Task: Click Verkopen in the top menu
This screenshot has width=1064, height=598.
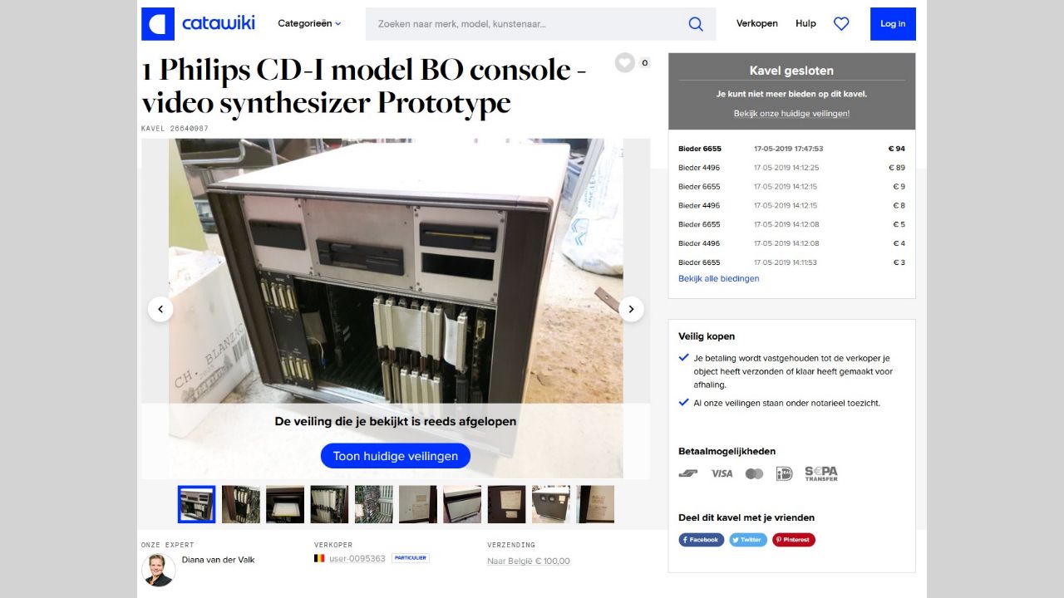Action: point(757,24)
